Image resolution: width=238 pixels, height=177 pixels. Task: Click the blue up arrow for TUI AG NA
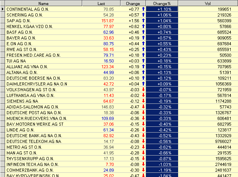pyautogui.click(x=143, y=61)
